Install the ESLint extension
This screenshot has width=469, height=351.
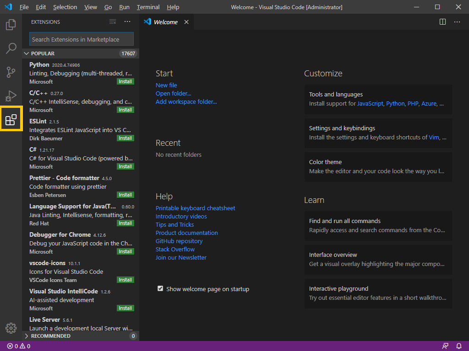tap(125, 138)
